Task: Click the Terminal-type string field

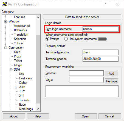Action: pos(100,52)
